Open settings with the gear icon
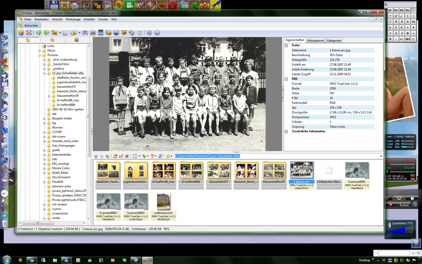The height and width of the screenshot is (264, 422). pos(149,33)
